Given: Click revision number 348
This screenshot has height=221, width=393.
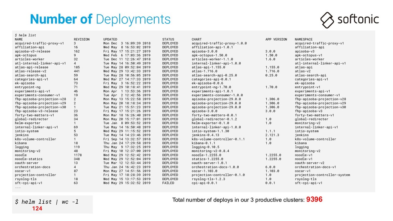Looking at the screenshot, I should (x=77, y=159).
